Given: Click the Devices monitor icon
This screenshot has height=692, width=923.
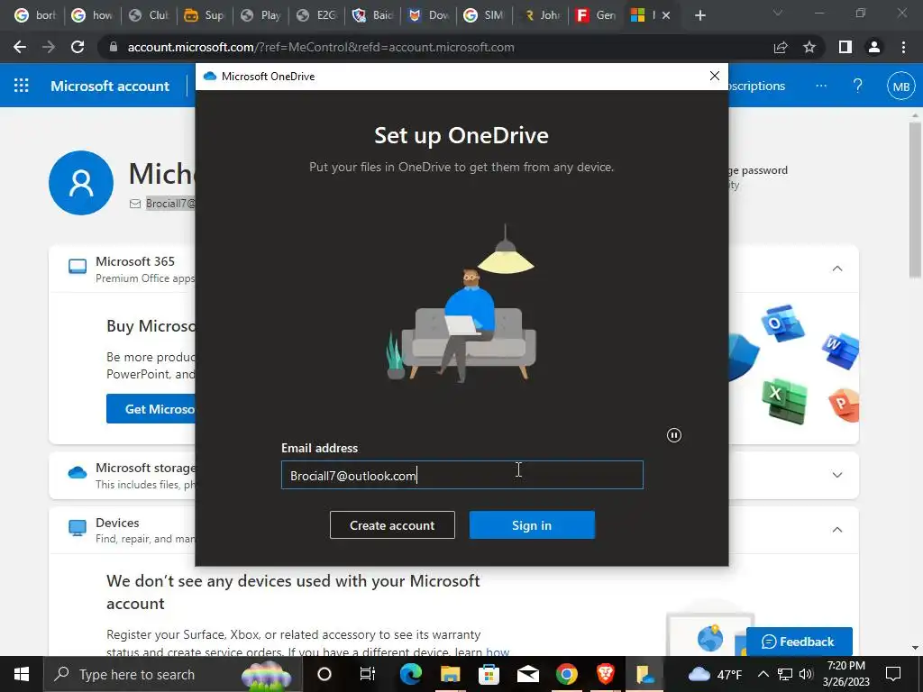Looking at the screenshot, I should tap(78, 528).
